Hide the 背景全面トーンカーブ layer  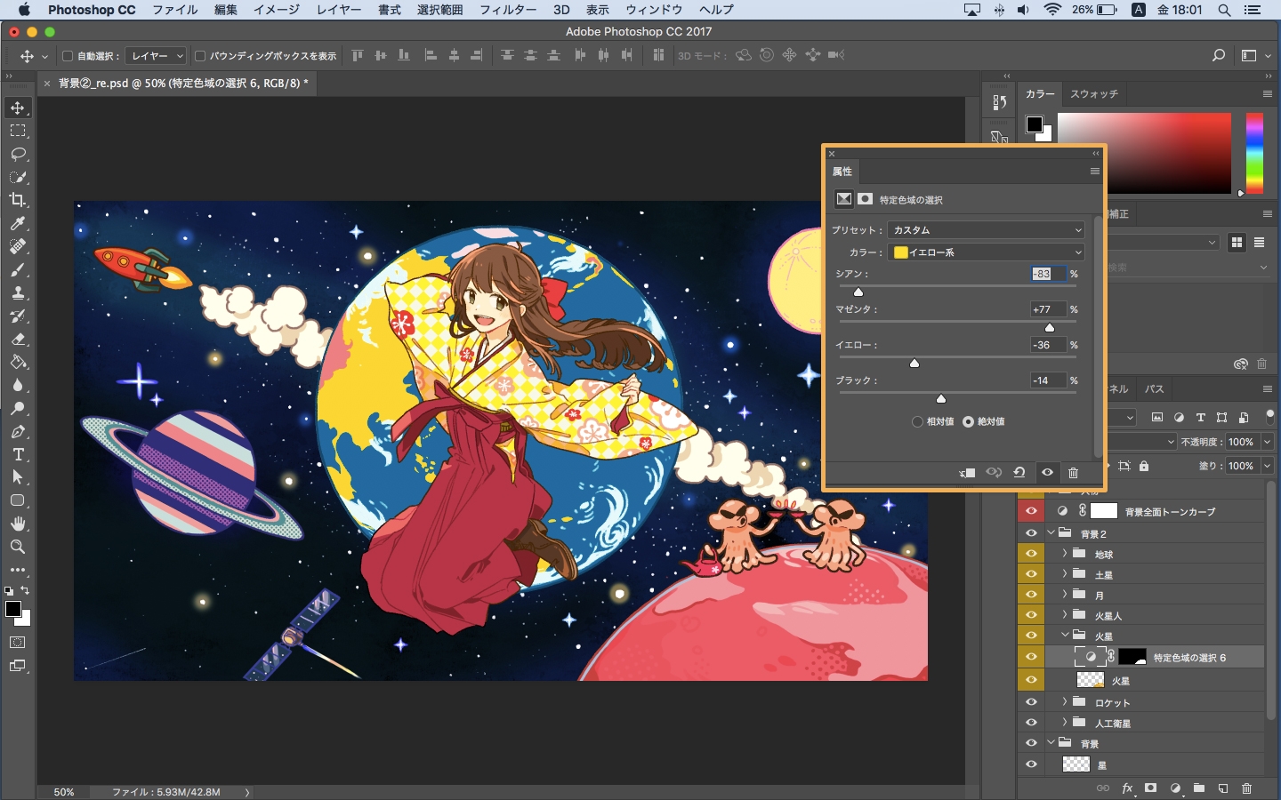pos(1031,511)
